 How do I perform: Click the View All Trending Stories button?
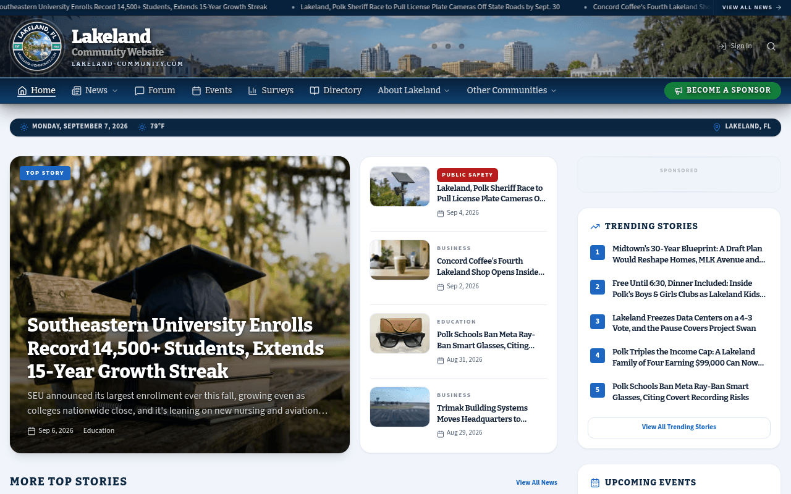pos(679,427)
